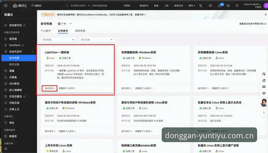Image resolution: width=268 pixels, height=153 pixels.
Task: Open the hamburger menu in the top bar
Action: click(x=6, y=6)
